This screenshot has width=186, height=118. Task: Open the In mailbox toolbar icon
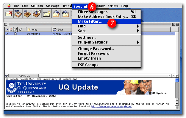coord(27,14)
